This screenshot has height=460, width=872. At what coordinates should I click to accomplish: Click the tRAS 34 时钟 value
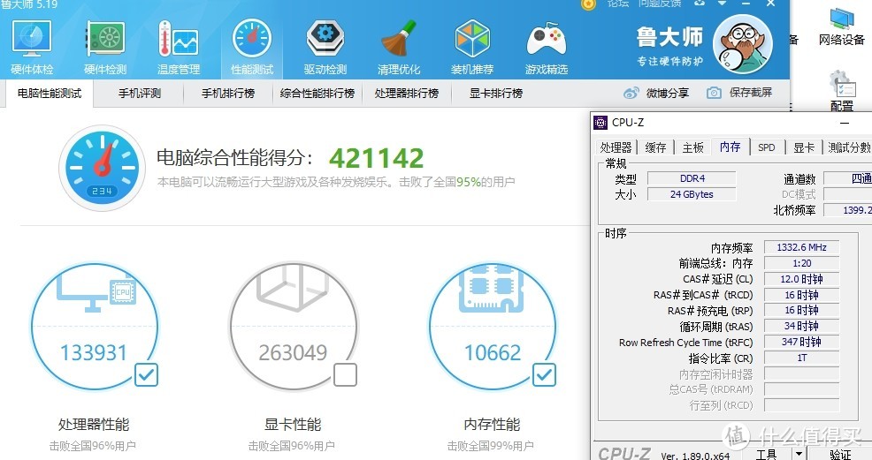[x=801, y=326]
